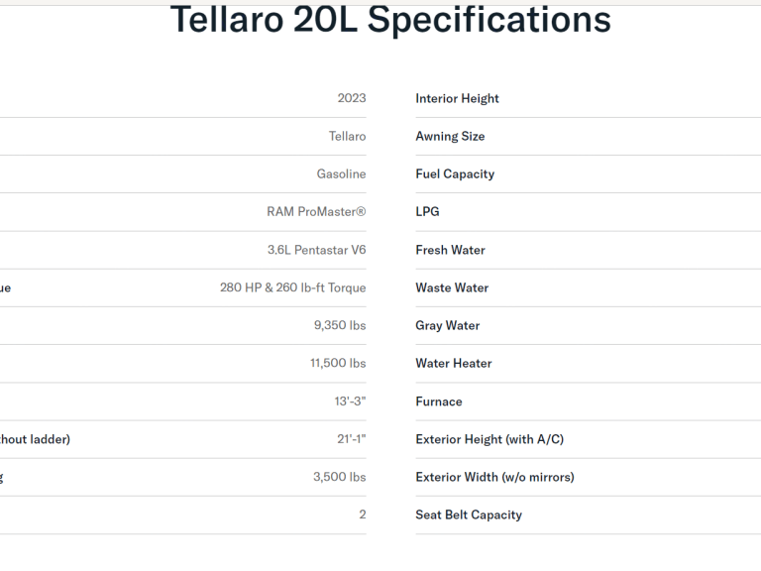
Task: Select the Fresh Water label
Action: (451, 250)
